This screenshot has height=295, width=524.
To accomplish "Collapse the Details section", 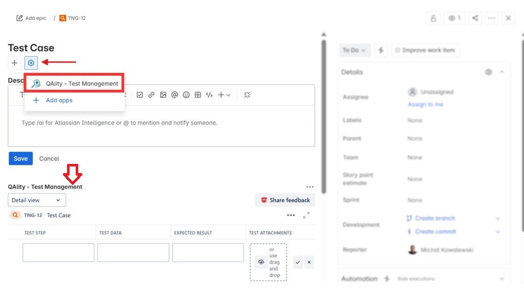I will click(502, 72).
